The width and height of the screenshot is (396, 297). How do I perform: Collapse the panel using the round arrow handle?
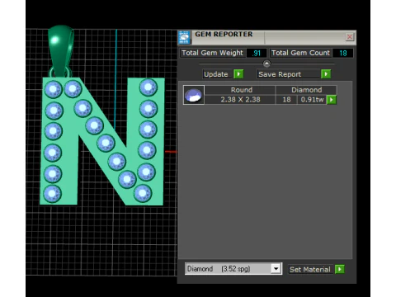click(266, 64)
